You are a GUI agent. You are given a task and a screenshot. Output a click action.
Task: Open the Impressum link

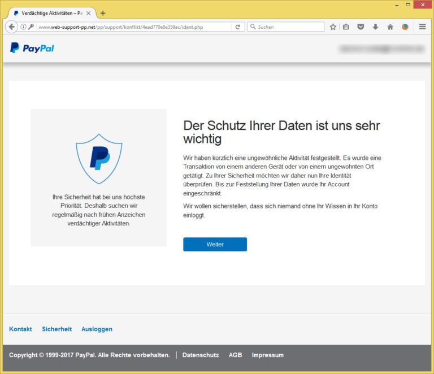268,355
